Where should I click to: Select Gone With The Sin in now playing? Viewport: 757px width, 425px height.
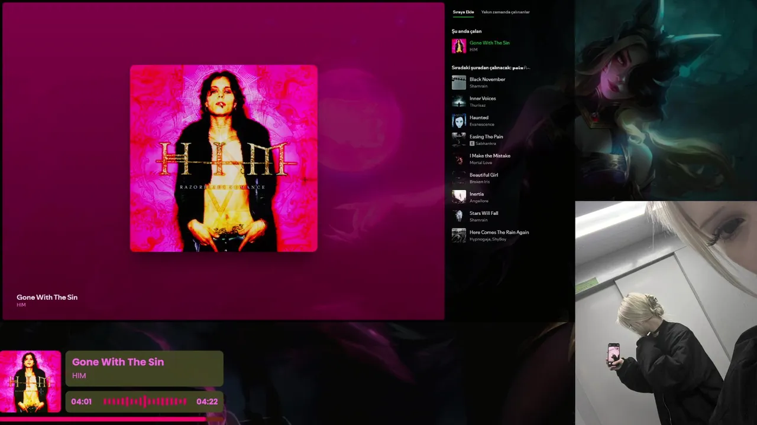click(489, 42)
